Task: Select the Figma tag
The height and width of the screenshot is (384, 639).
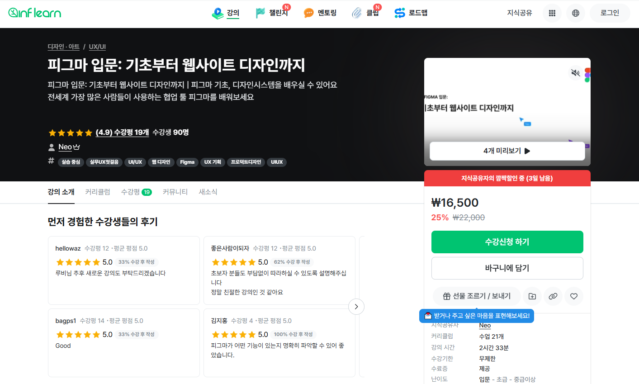Action: pos(187,162)
